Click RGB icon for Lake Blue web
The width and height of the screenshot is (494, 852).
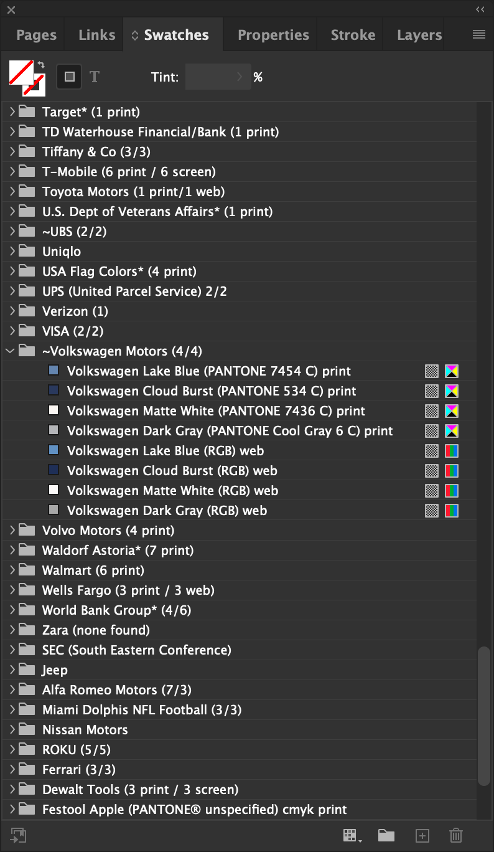click(452, 452)
